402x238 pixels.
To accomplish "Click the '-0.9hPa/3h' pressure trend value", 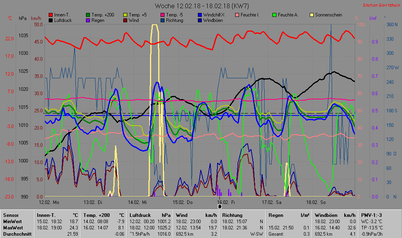I will click(372, 234).
